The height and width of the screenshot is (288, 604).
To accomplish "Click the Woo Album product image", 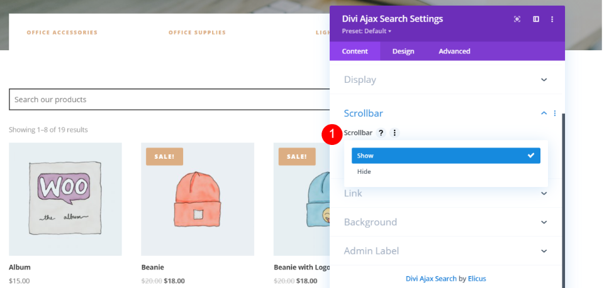I will click(x=65, y=199).
